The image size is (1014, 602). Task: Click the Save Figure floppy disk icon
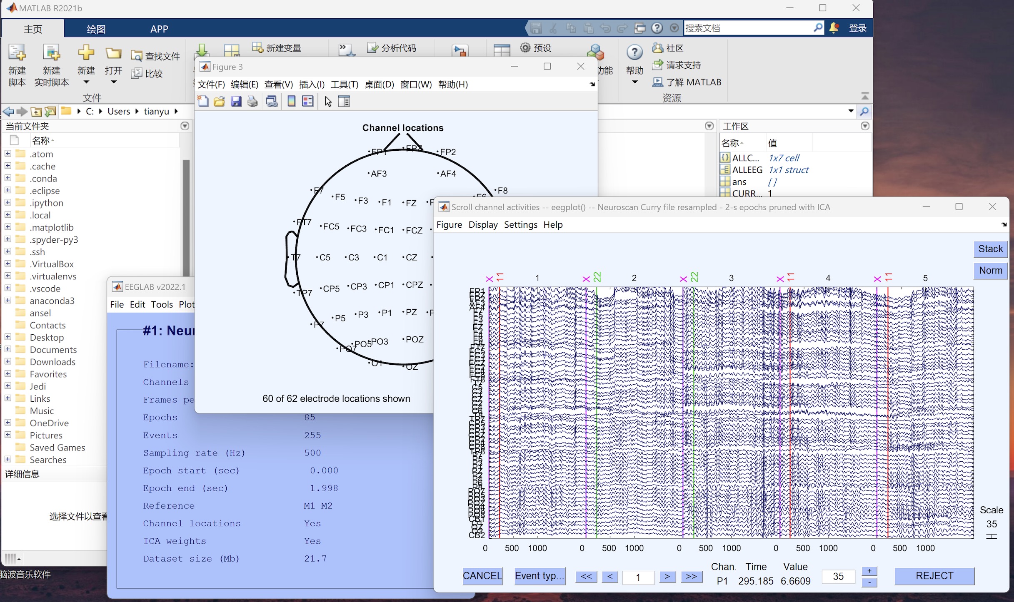(x=236, y=102)
